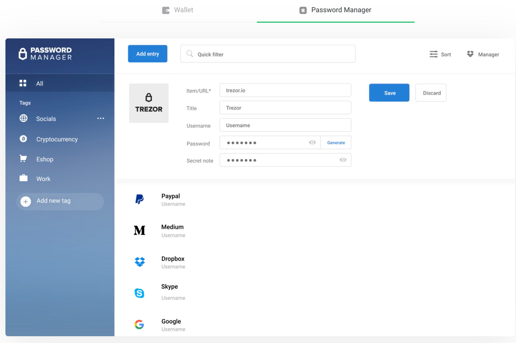Click the Socials globe icon

(23, 118)
